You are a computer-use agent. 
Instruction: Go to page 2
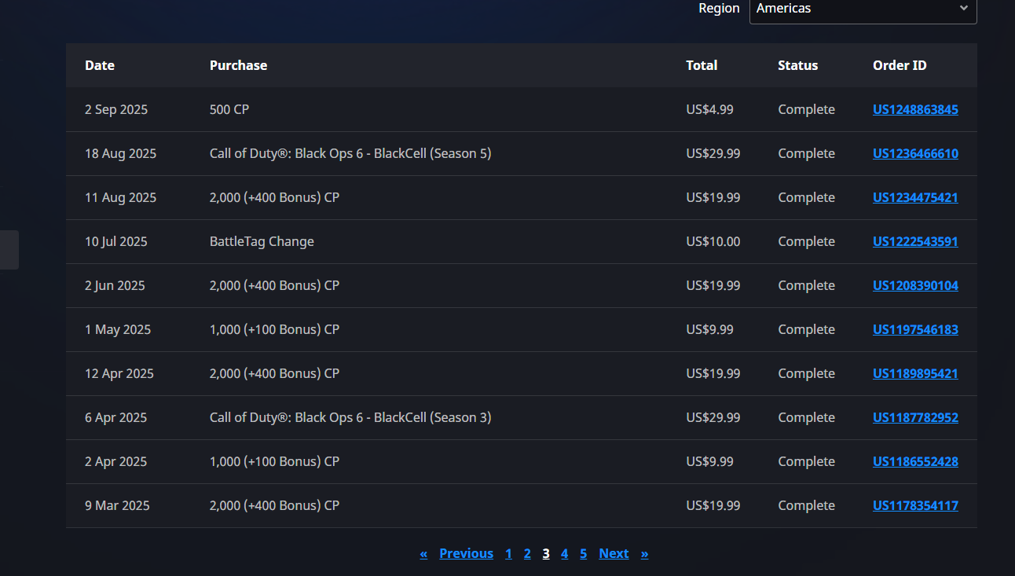(x=527, y=553)
